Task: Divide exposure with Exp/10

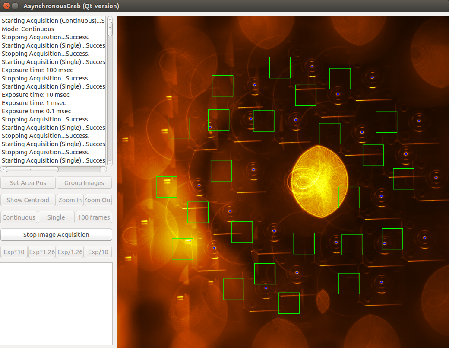Action: point(98,252)
